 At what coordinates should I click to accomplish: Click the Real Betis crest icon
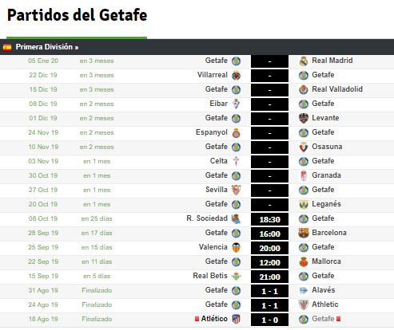[236, 277]
